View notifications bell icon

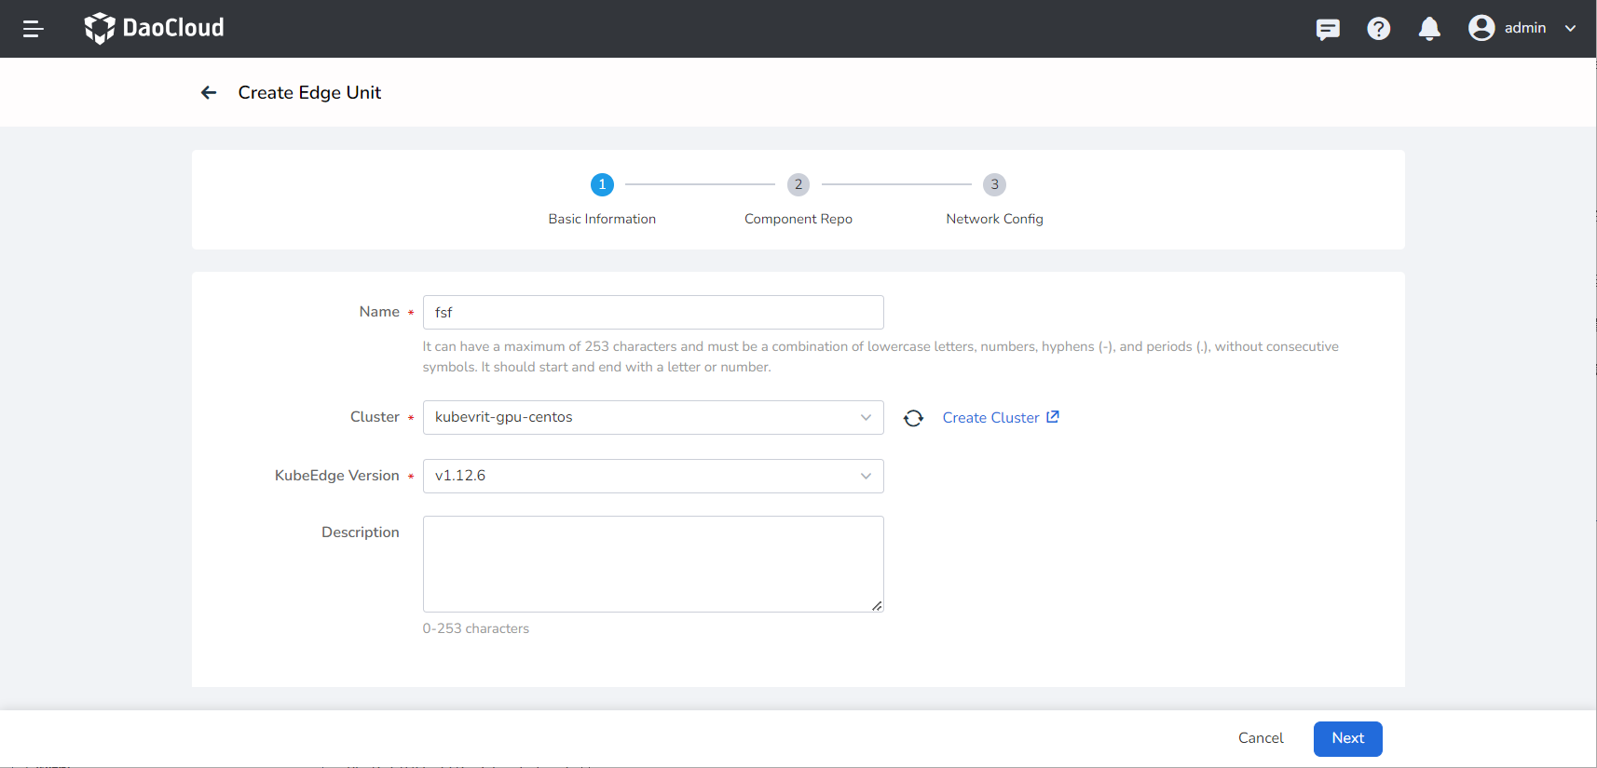[1429, 29]
